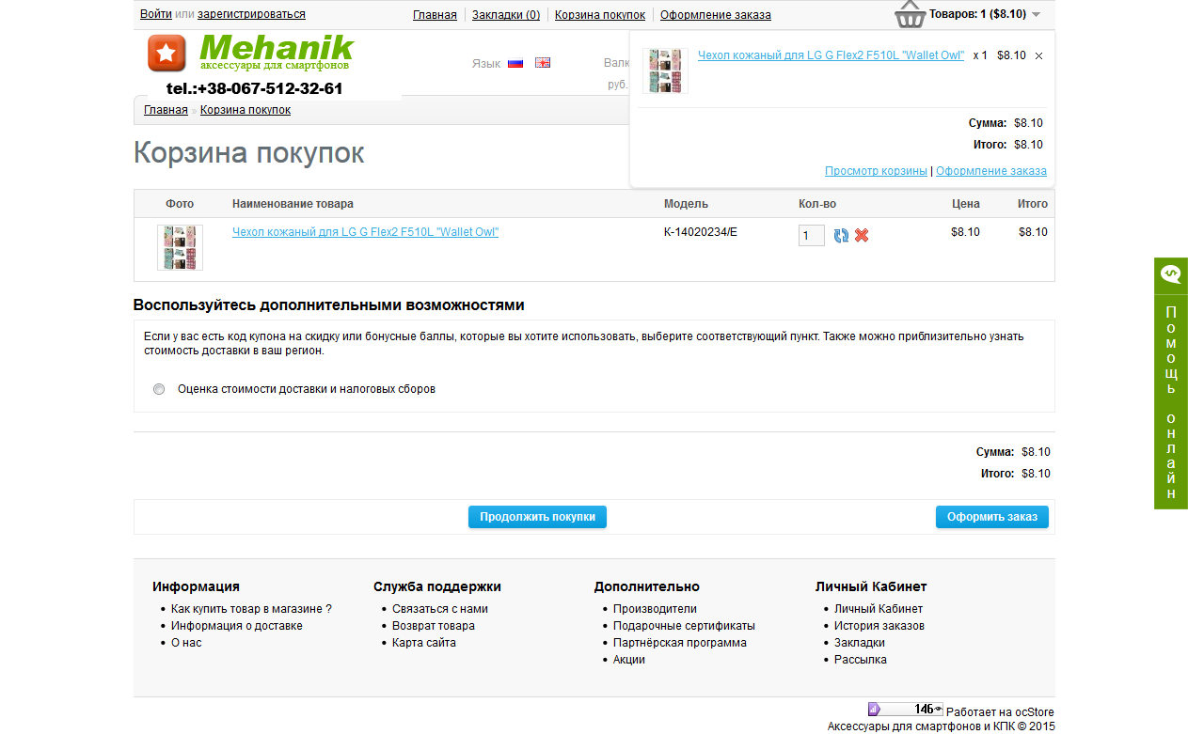Open the Закладки (0) menu item

506,15
